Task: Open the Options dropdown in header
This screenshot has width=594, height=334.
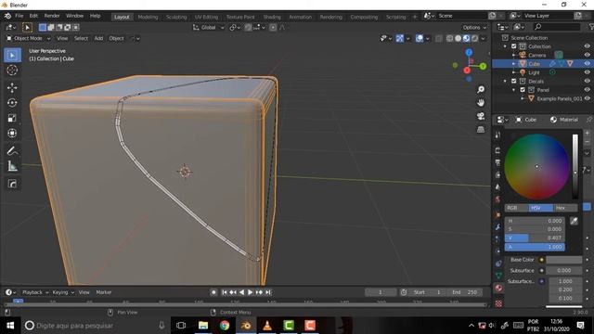Action: (474, 27)
